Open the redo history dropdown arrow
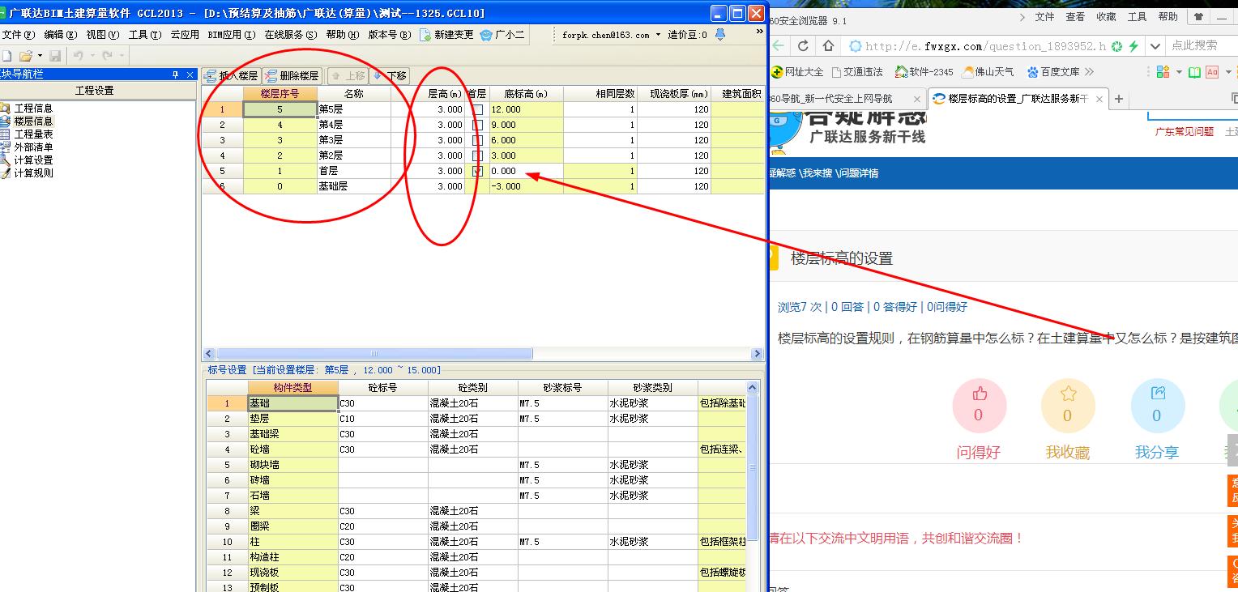The width and height of the screenshot is (1238, 592). 121,56
